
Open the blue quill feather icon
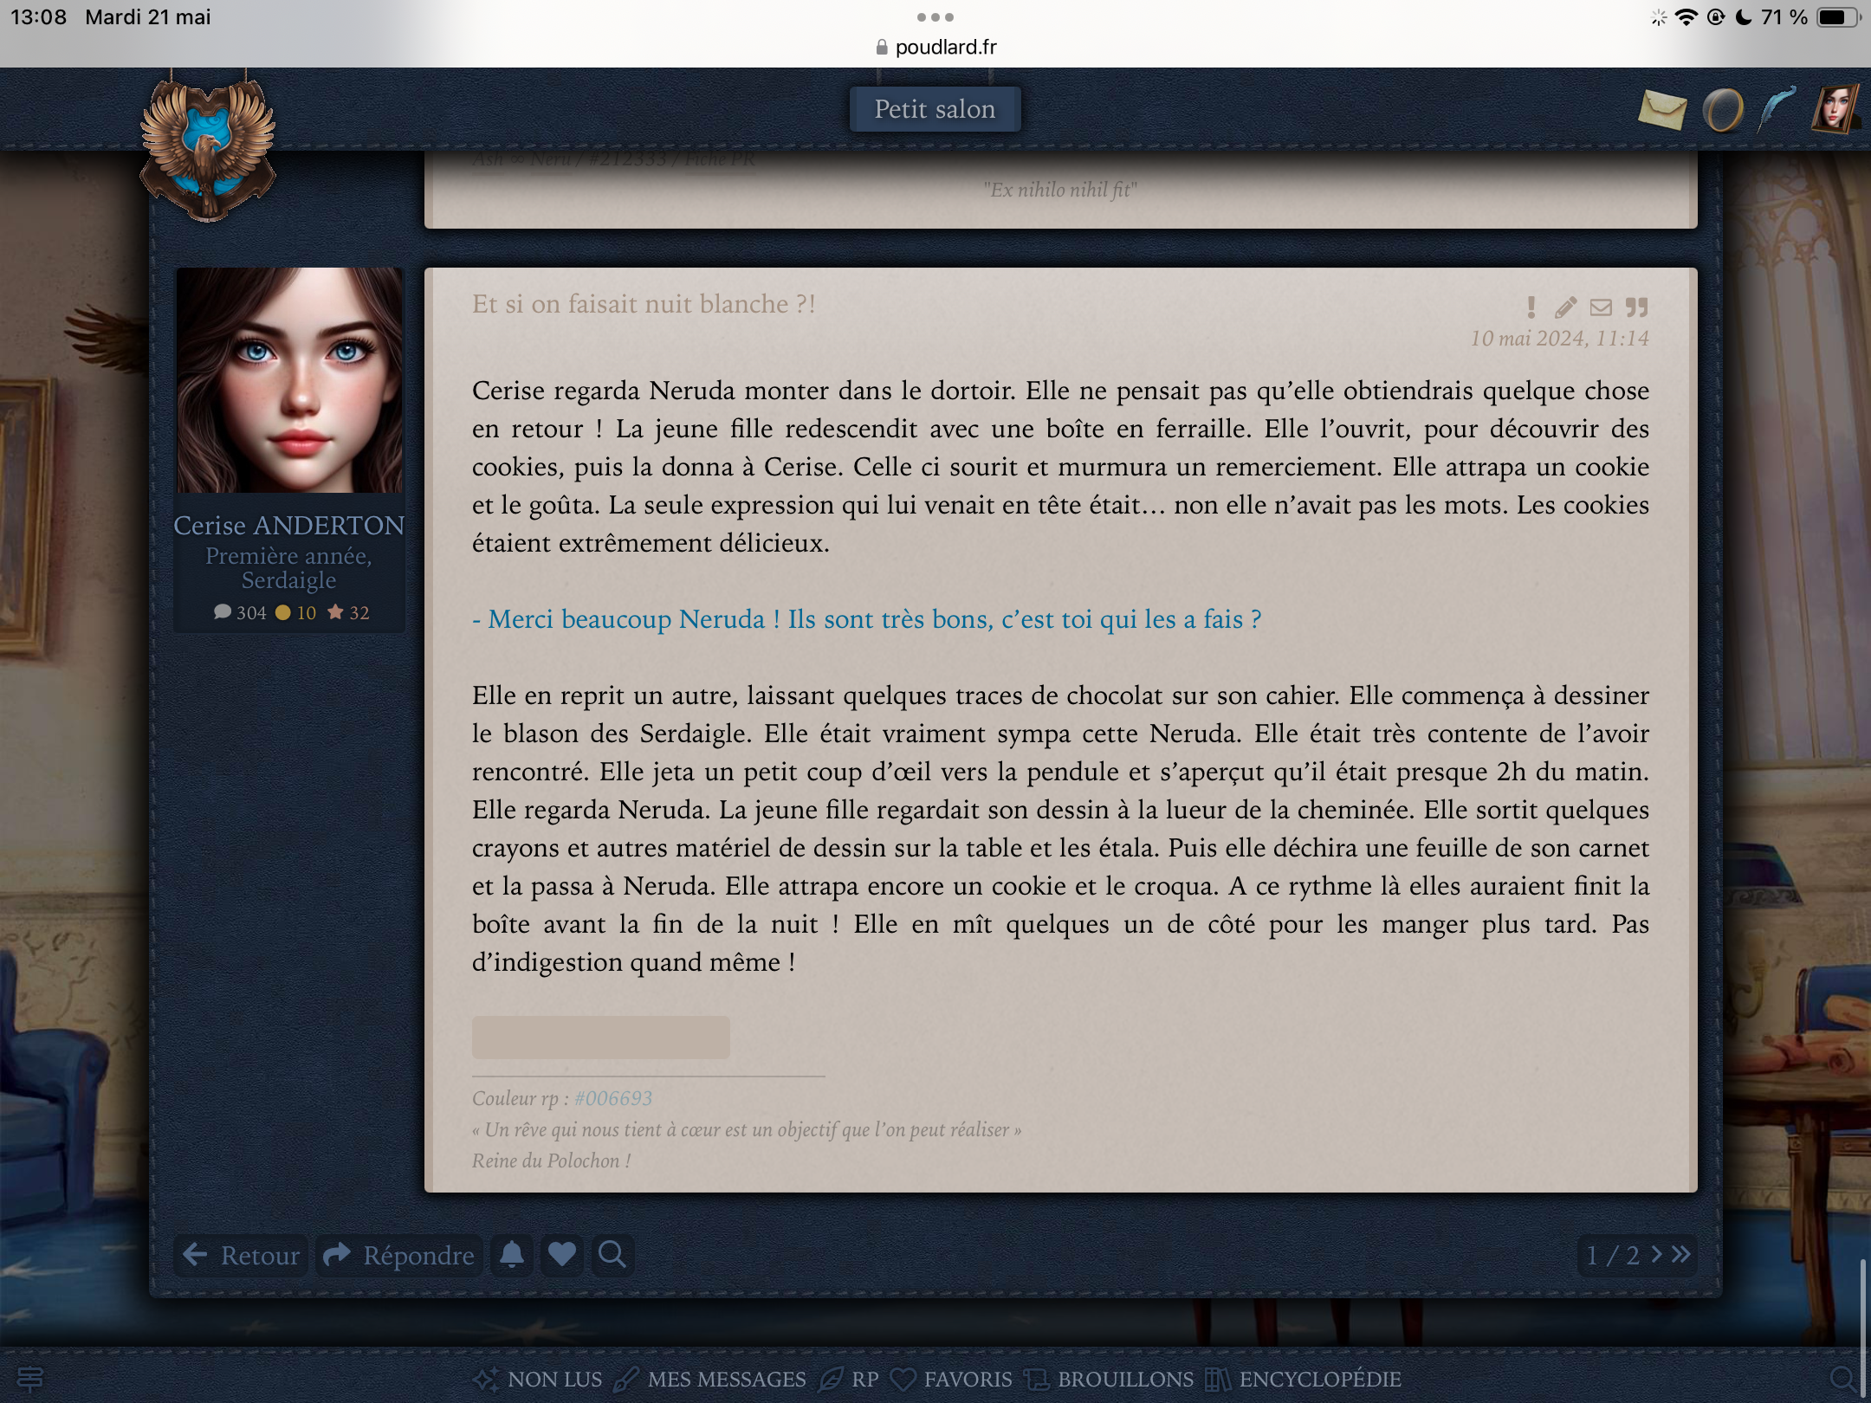1777,110
